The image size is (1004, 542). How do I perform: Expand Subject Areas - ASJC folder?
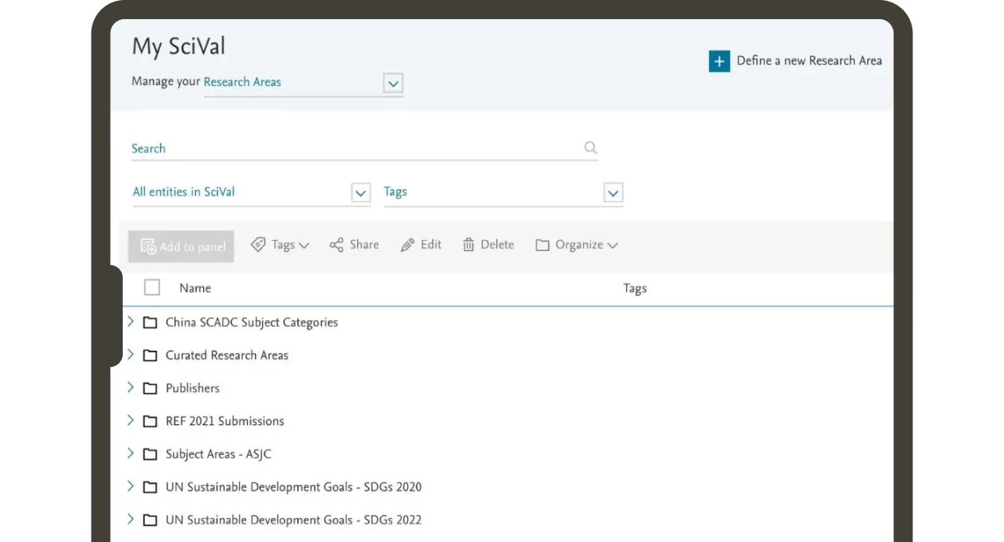coord(131,453)
